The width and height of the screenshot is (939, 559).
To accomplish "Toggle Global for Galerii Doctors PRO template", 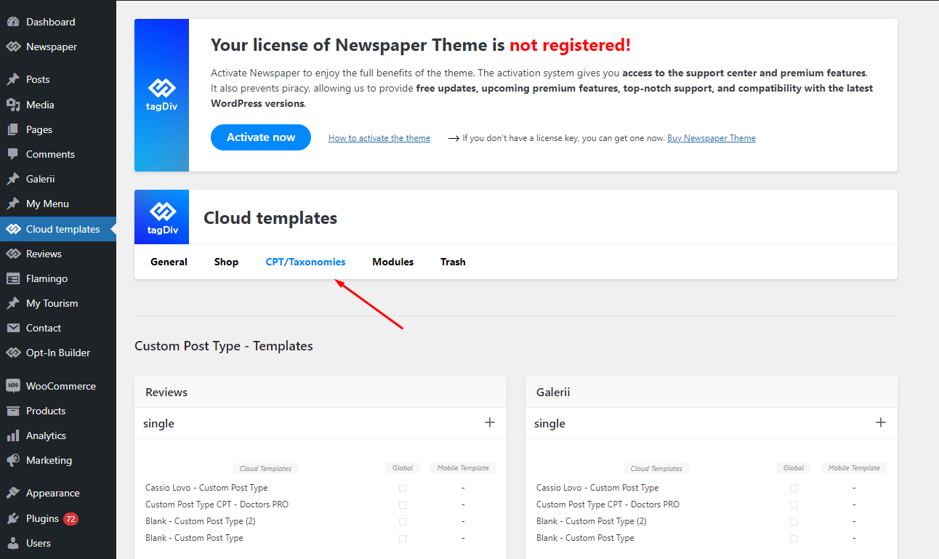I will (x=794, y=505).
